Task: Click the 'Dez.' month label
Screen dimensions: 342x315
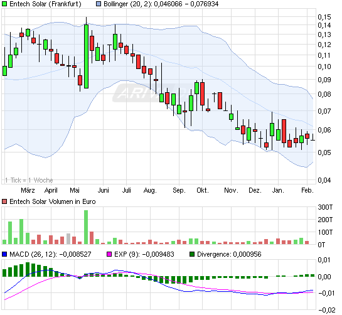Action: (x=255, y=190)
